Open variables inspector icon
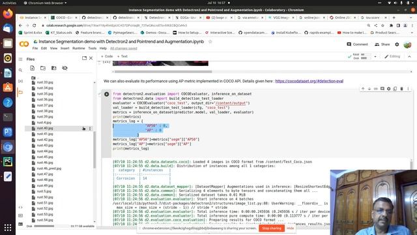Viewport: 417px width, 235px height. coord(20,81)
